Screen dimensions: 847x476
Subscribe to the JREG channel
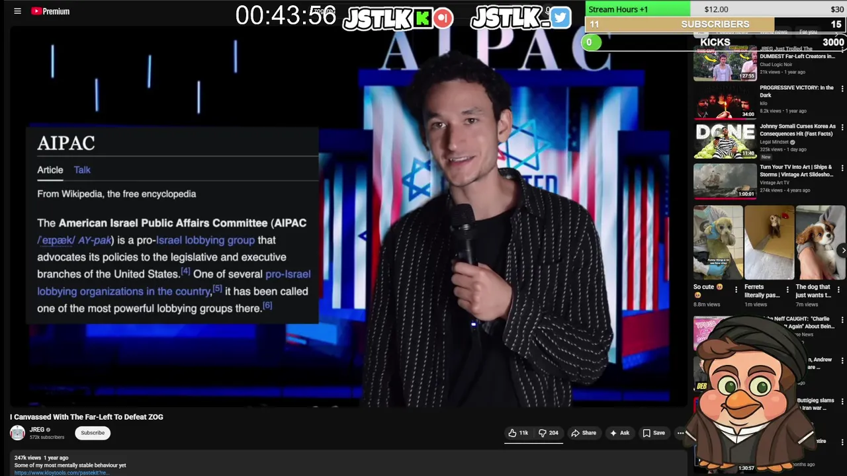pyautogui.click(x=93, y=433)
